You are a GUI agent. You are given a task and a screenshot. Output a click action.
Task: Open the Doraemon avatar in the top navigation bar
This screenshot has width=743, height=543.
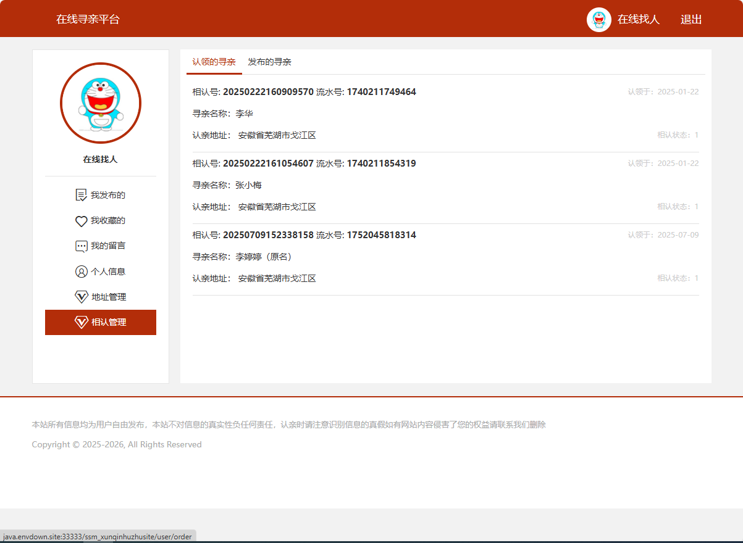pos(598,19)
